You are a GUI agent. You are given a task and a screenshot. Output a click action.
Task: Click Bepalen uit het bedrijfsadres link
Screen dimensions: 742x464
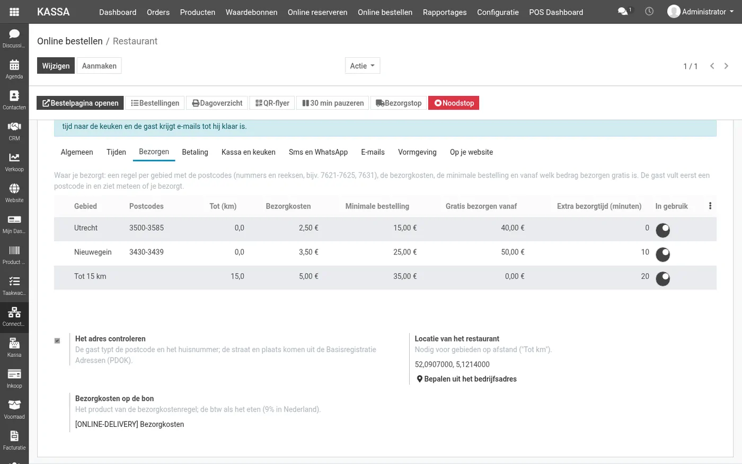466,379
